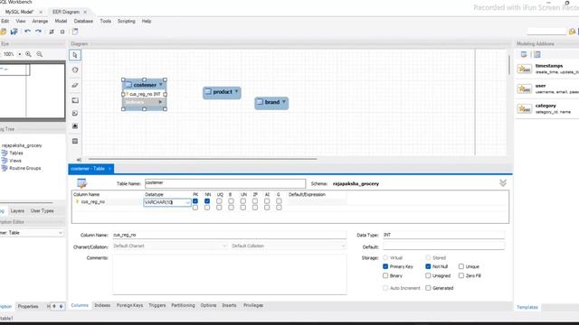Click the Comments text area
Viewport: 579px width, 325px height.
point(229,274)
